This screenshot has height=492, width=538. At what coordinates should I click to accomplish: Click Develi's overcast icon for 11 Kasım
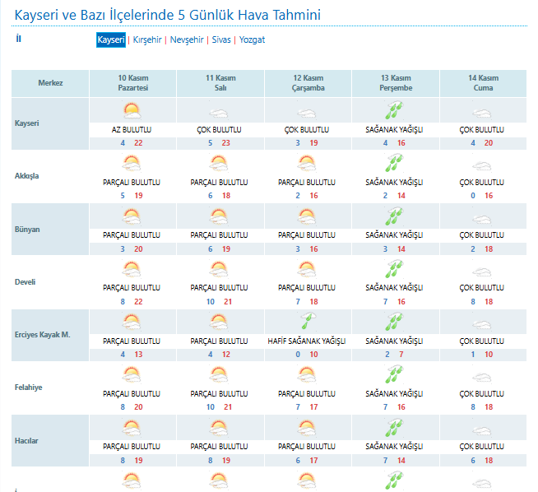[x=219, y=269]
